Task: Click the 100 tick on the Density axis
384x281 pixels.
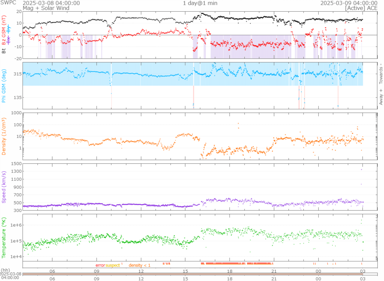Action: (18, 125)
